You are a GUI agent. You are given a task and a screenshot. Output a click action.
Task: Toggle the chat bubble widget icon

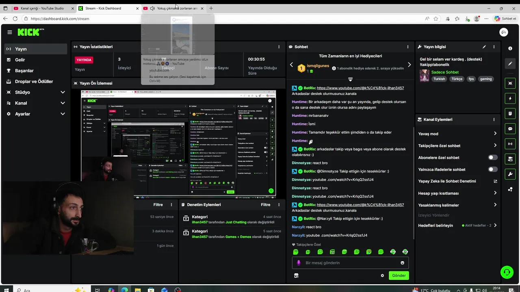pos(510,129)
